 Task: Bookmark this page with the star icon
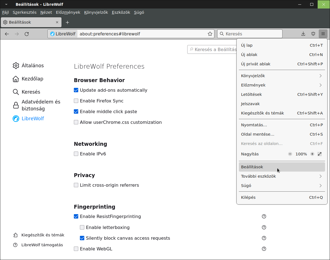pos(210,34)
